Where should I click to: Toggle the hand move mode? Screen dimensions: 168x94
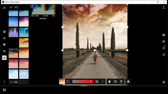click(109, 81)
